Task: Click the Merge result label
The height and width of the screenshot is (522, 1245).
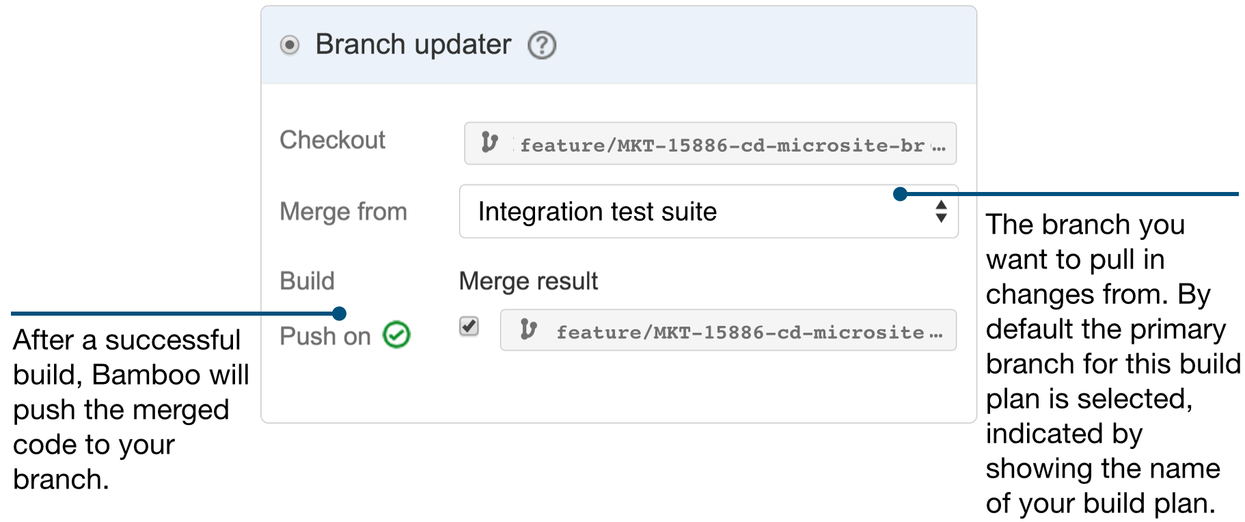Action: coord(528,280)
